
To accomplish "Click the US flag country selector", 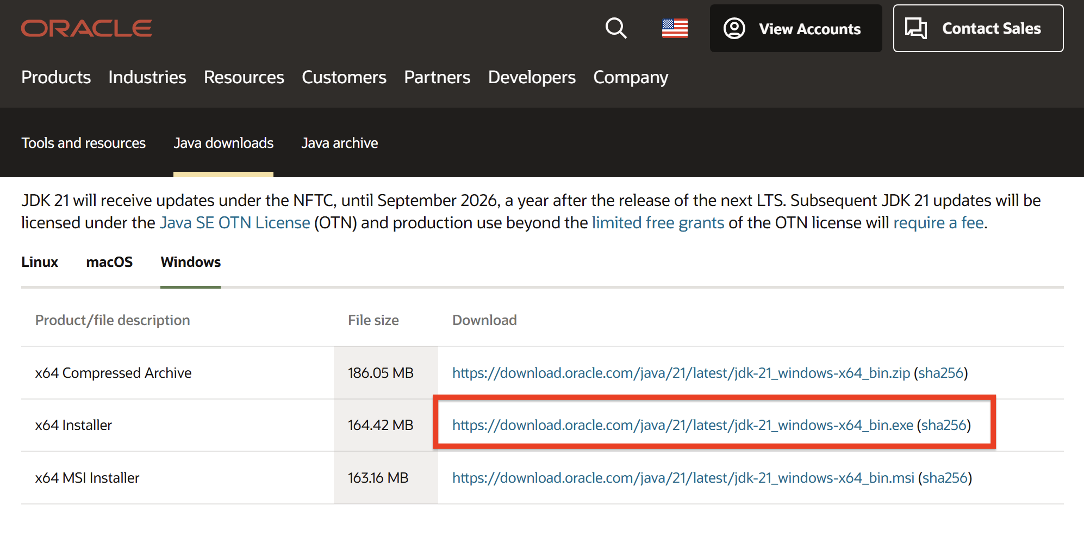I will (x=675, y=28).
